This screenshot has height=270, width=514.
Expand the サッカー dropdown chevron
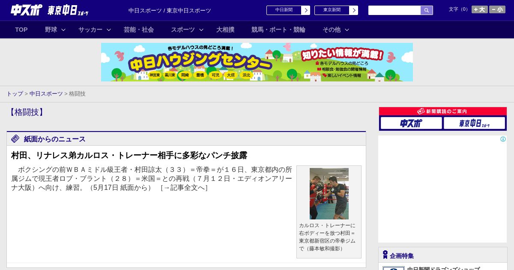[x=109, y=30]
